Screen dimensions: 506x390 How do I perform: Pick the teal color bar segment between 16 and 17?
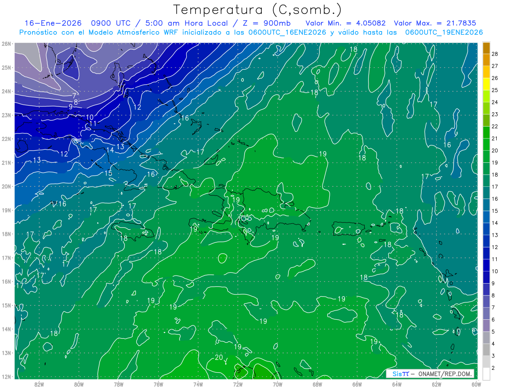point(486,192)
